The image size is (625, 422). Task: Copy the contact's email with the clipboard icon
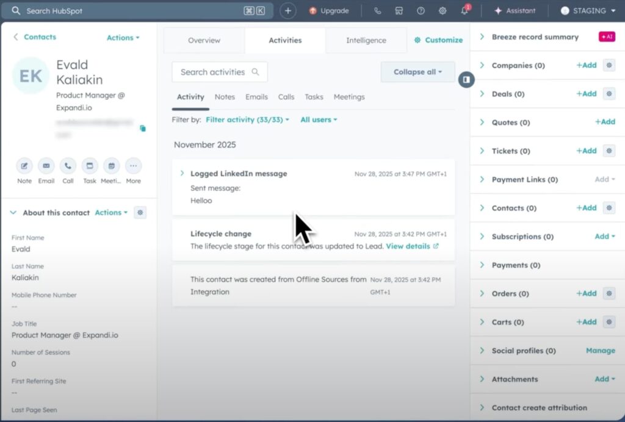[144, 128]
